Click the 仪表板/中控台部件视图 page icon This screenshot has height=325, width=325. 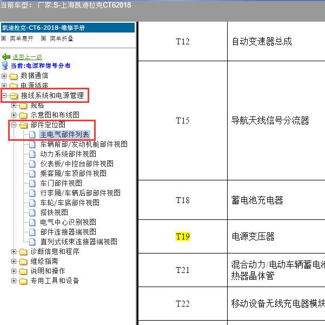32,164
